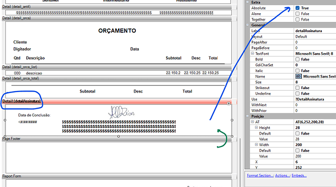The width and height of the screenshot is (336, 187).
Task: Select Subtotal label in detail_orca_total band
Action: (88, 91)
